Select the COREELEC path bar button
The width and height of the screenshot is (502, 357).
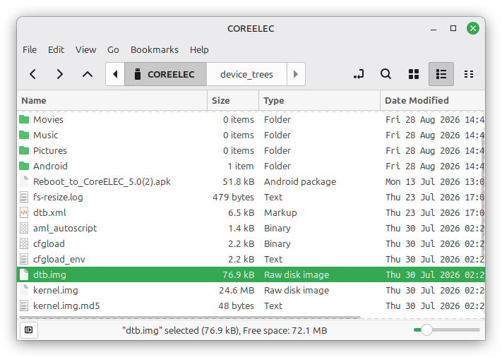165,74
